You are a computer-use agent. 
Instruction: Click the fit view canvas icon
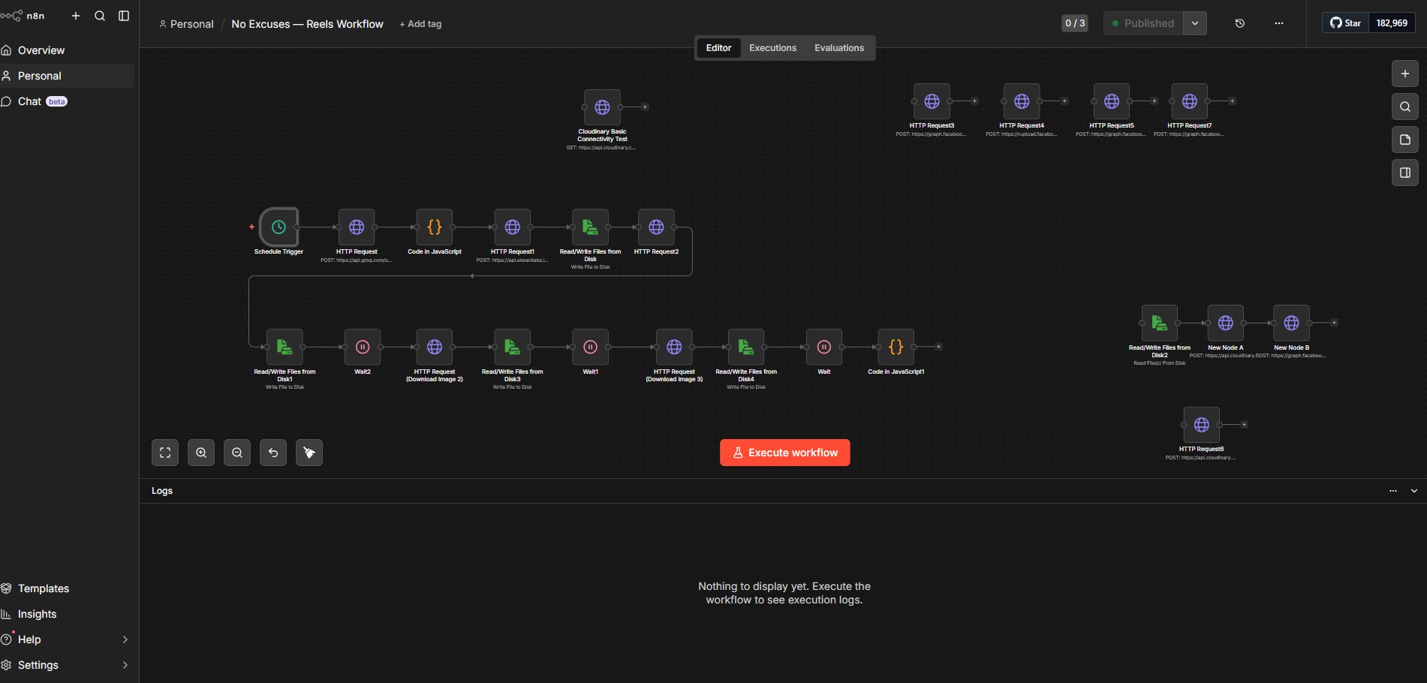(x=164, y=453)
